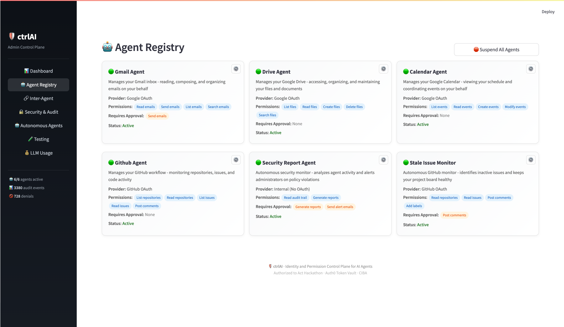The width and height of the screenshot is (564, 327).
Task: Click Drive Agent 'Create files' tag
Action: pos(331,107)
